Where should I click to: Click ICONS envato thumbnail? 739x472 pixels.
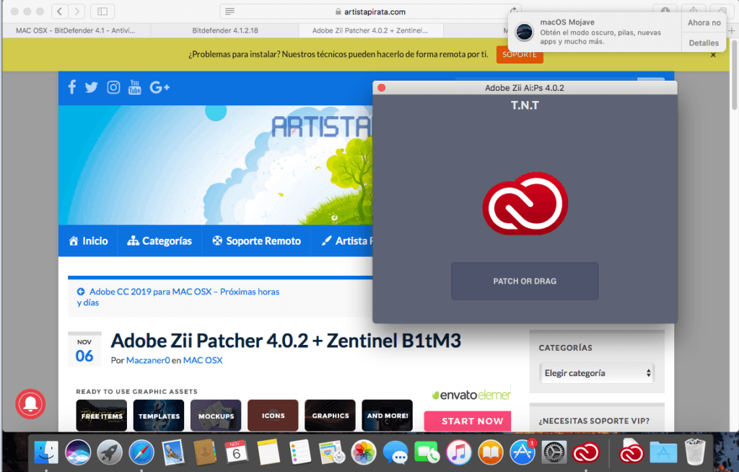click(273, 416)
